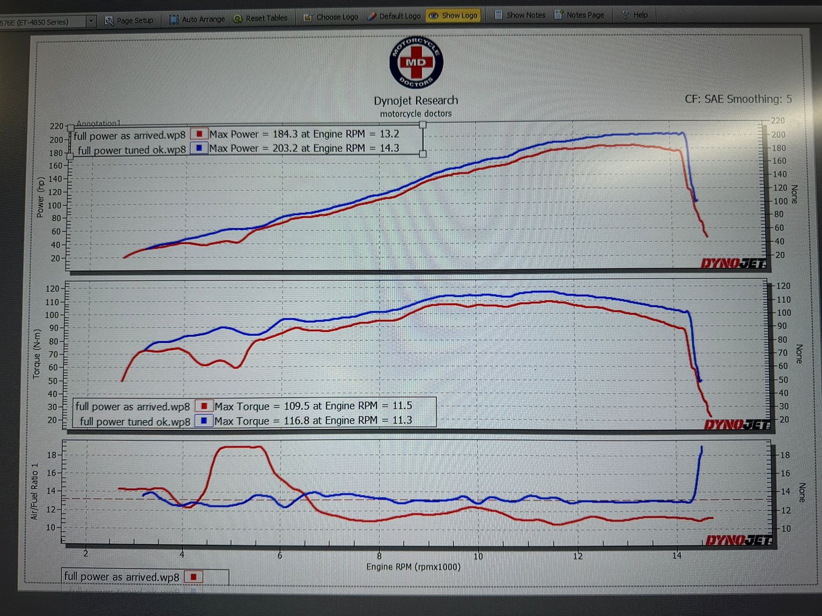Click the Help question mark icon

(625, 15)
